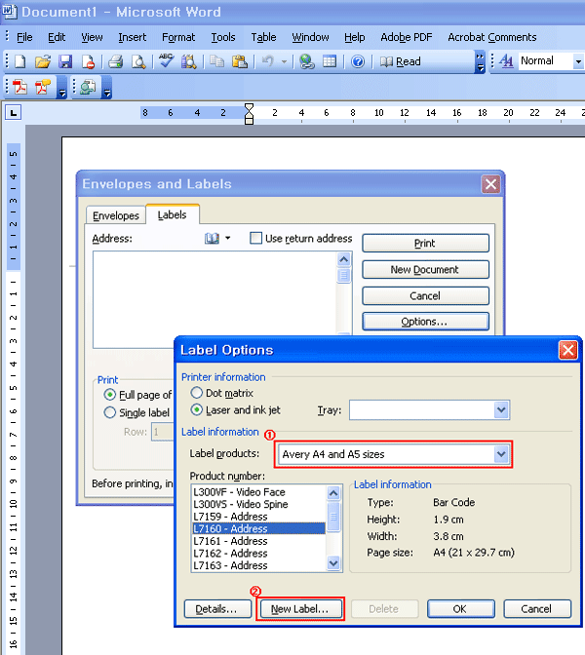Click the Open folder icon
The image size is (585, 655).
(x=43, y=61)
